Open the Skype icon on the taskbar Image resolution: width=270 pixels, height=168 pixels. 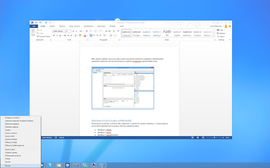50,165
